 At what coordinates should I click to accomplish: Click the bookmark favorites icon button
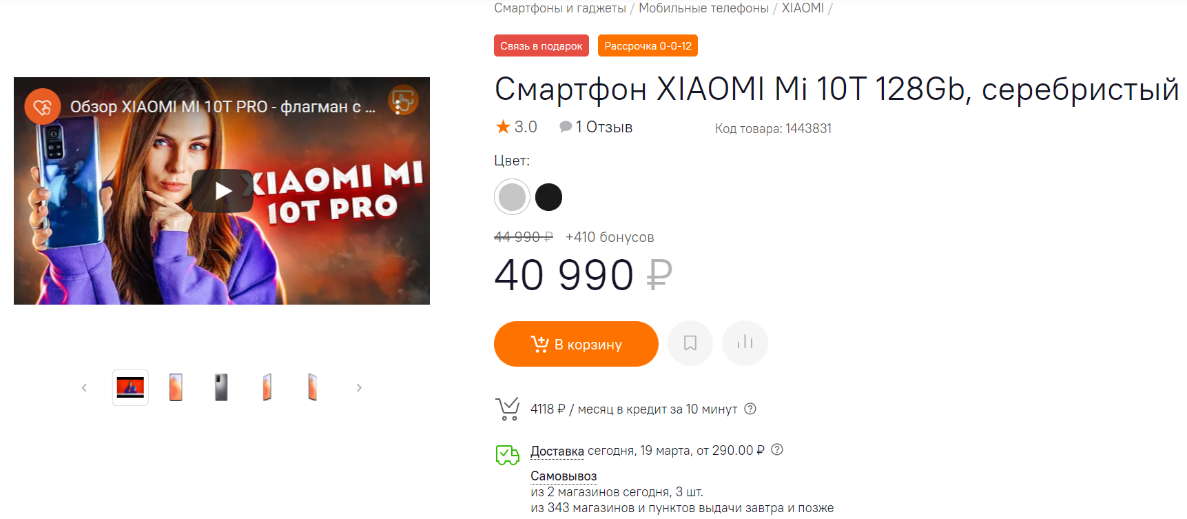coord(690,343)
